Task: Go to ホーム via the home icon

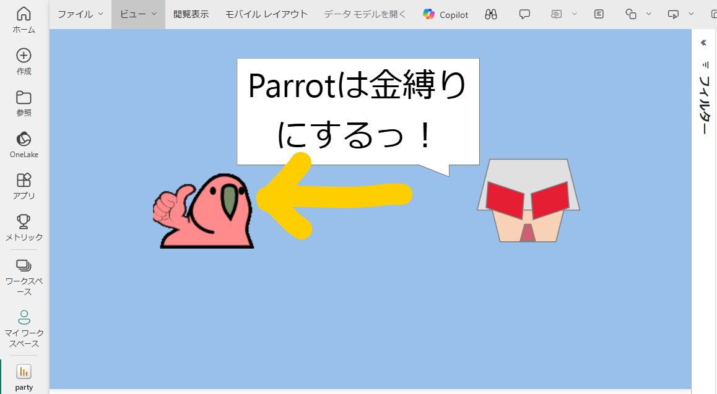Action: click(x=24, y=19)
